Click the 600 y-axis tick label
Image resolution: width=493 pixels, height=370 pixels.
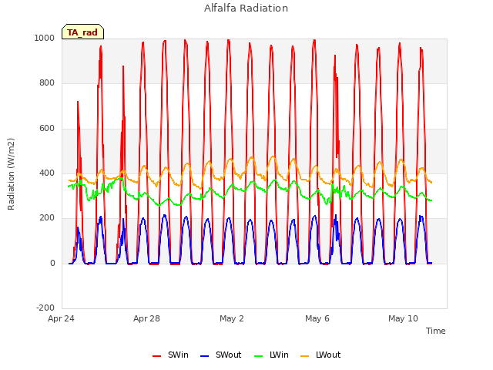click(x=47, y=129)
